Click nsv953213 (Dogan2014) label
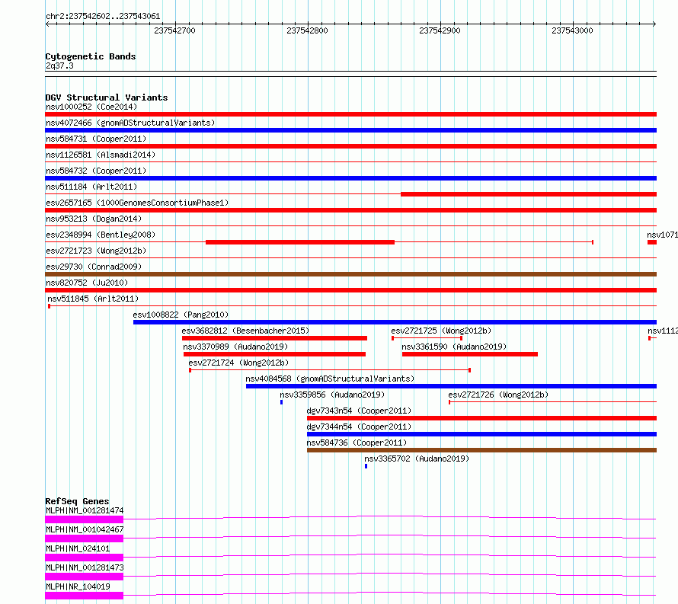 [94, 219]
